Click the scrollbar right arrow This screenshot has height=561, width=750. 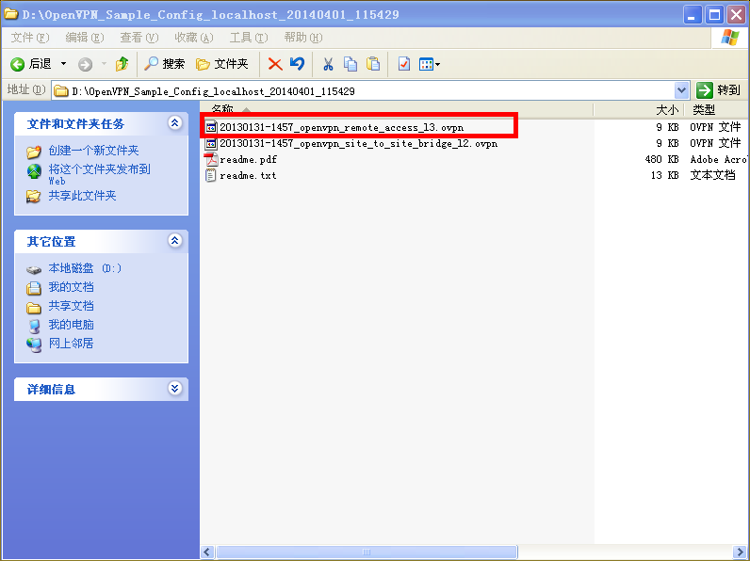(740, 552)
